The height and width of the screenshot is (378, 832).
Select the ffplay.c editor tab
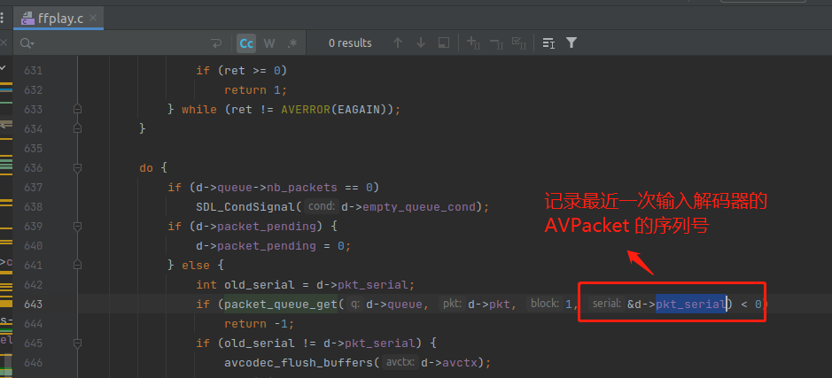click(x=58, y=17)
